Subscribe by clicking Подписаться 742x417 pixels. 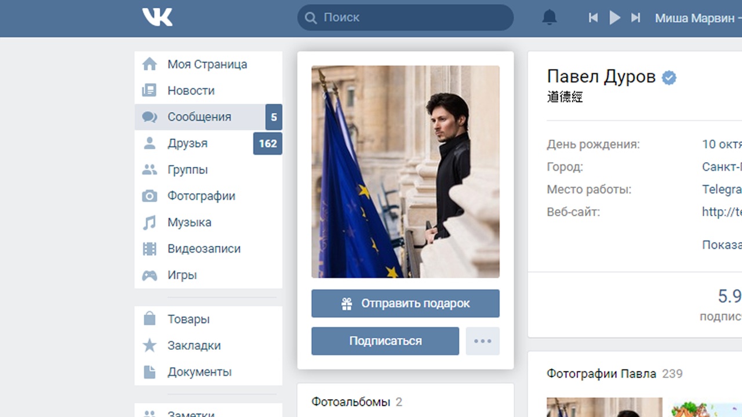point(385,341)
